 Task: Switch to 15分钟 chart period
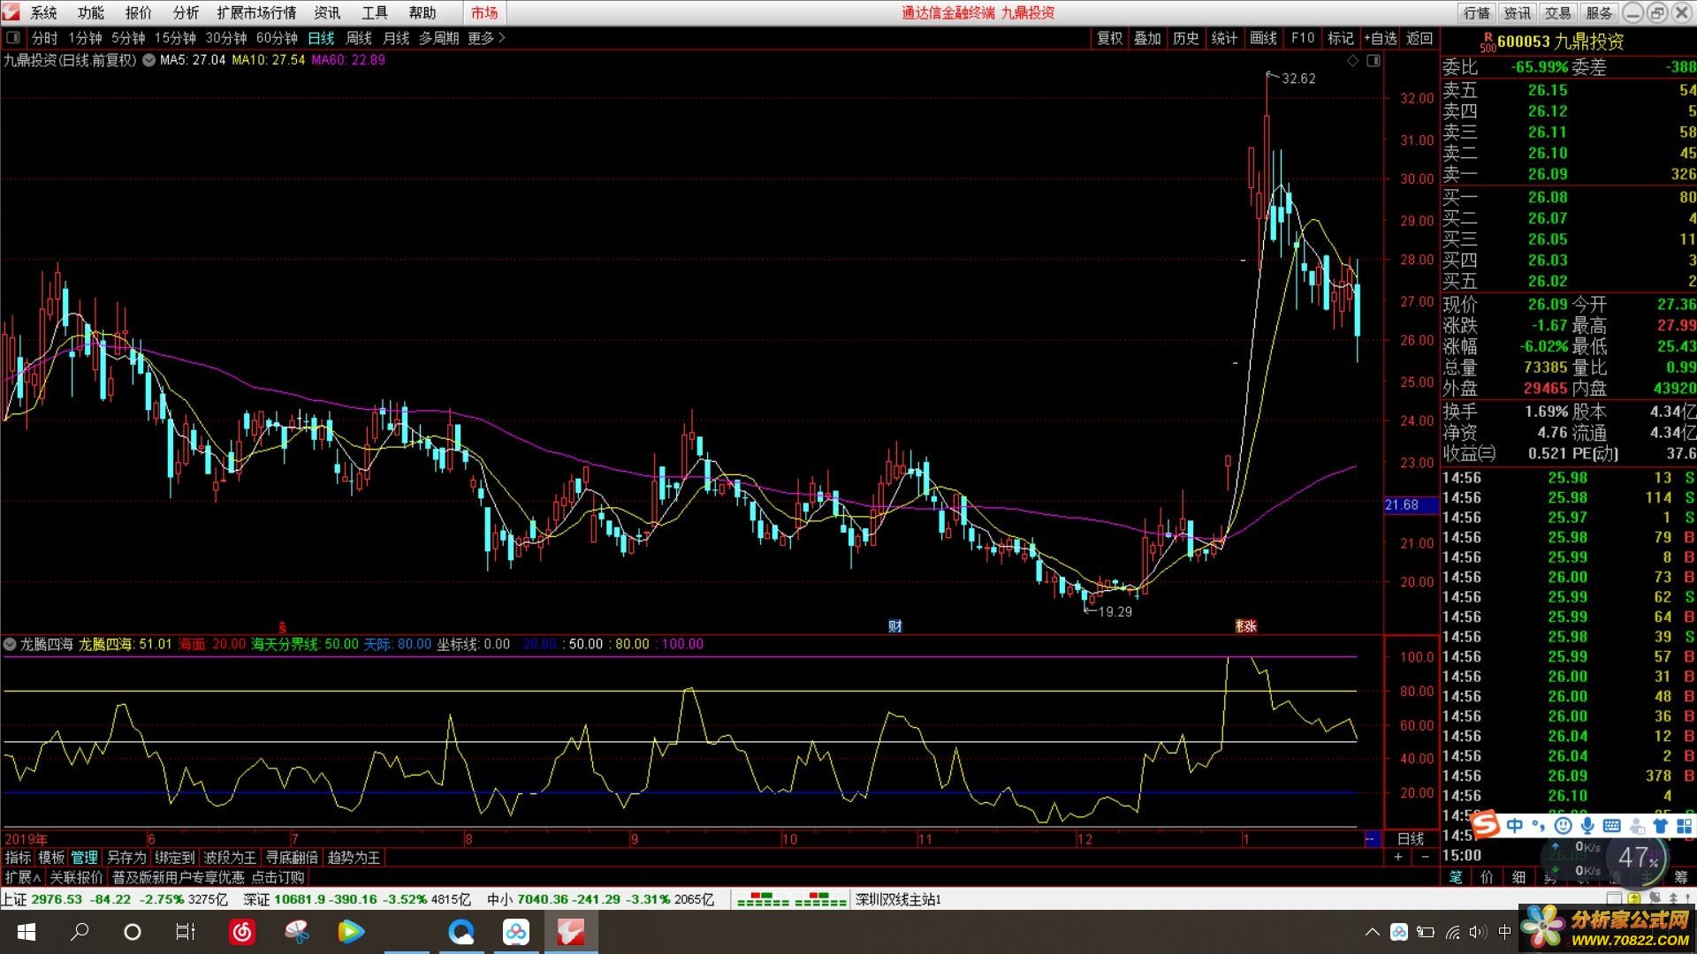pyautogui.click(x=175, y=38)
